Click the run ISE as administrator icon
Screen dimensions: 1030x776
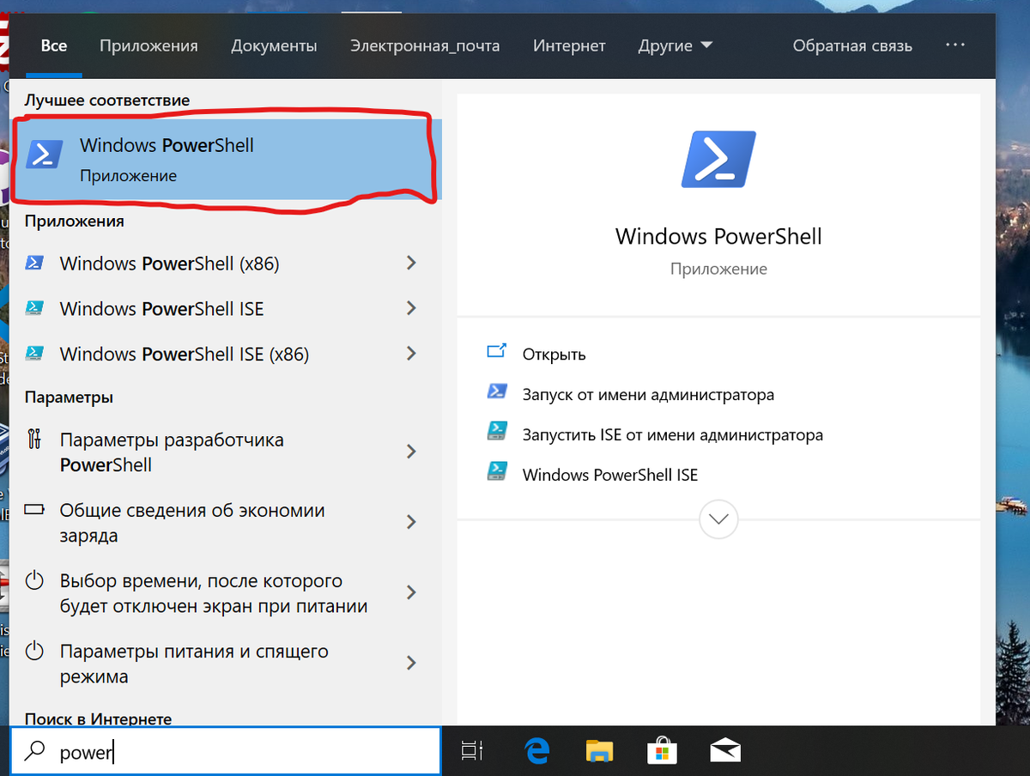click(x=497, y=431)
